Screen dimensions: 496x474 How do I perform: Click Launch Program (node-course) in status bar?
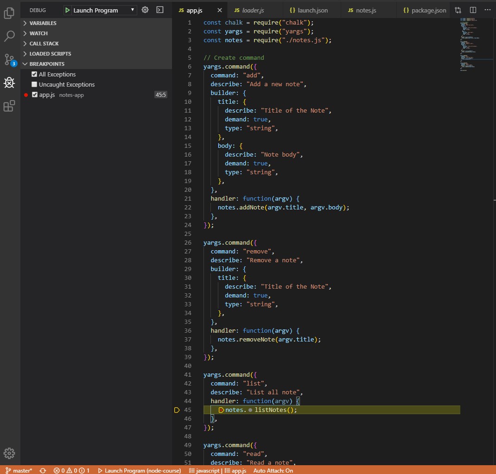[139, 470]
